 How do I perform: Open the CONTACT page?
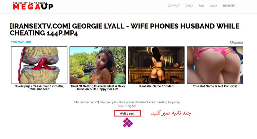(x=174, y=5)
